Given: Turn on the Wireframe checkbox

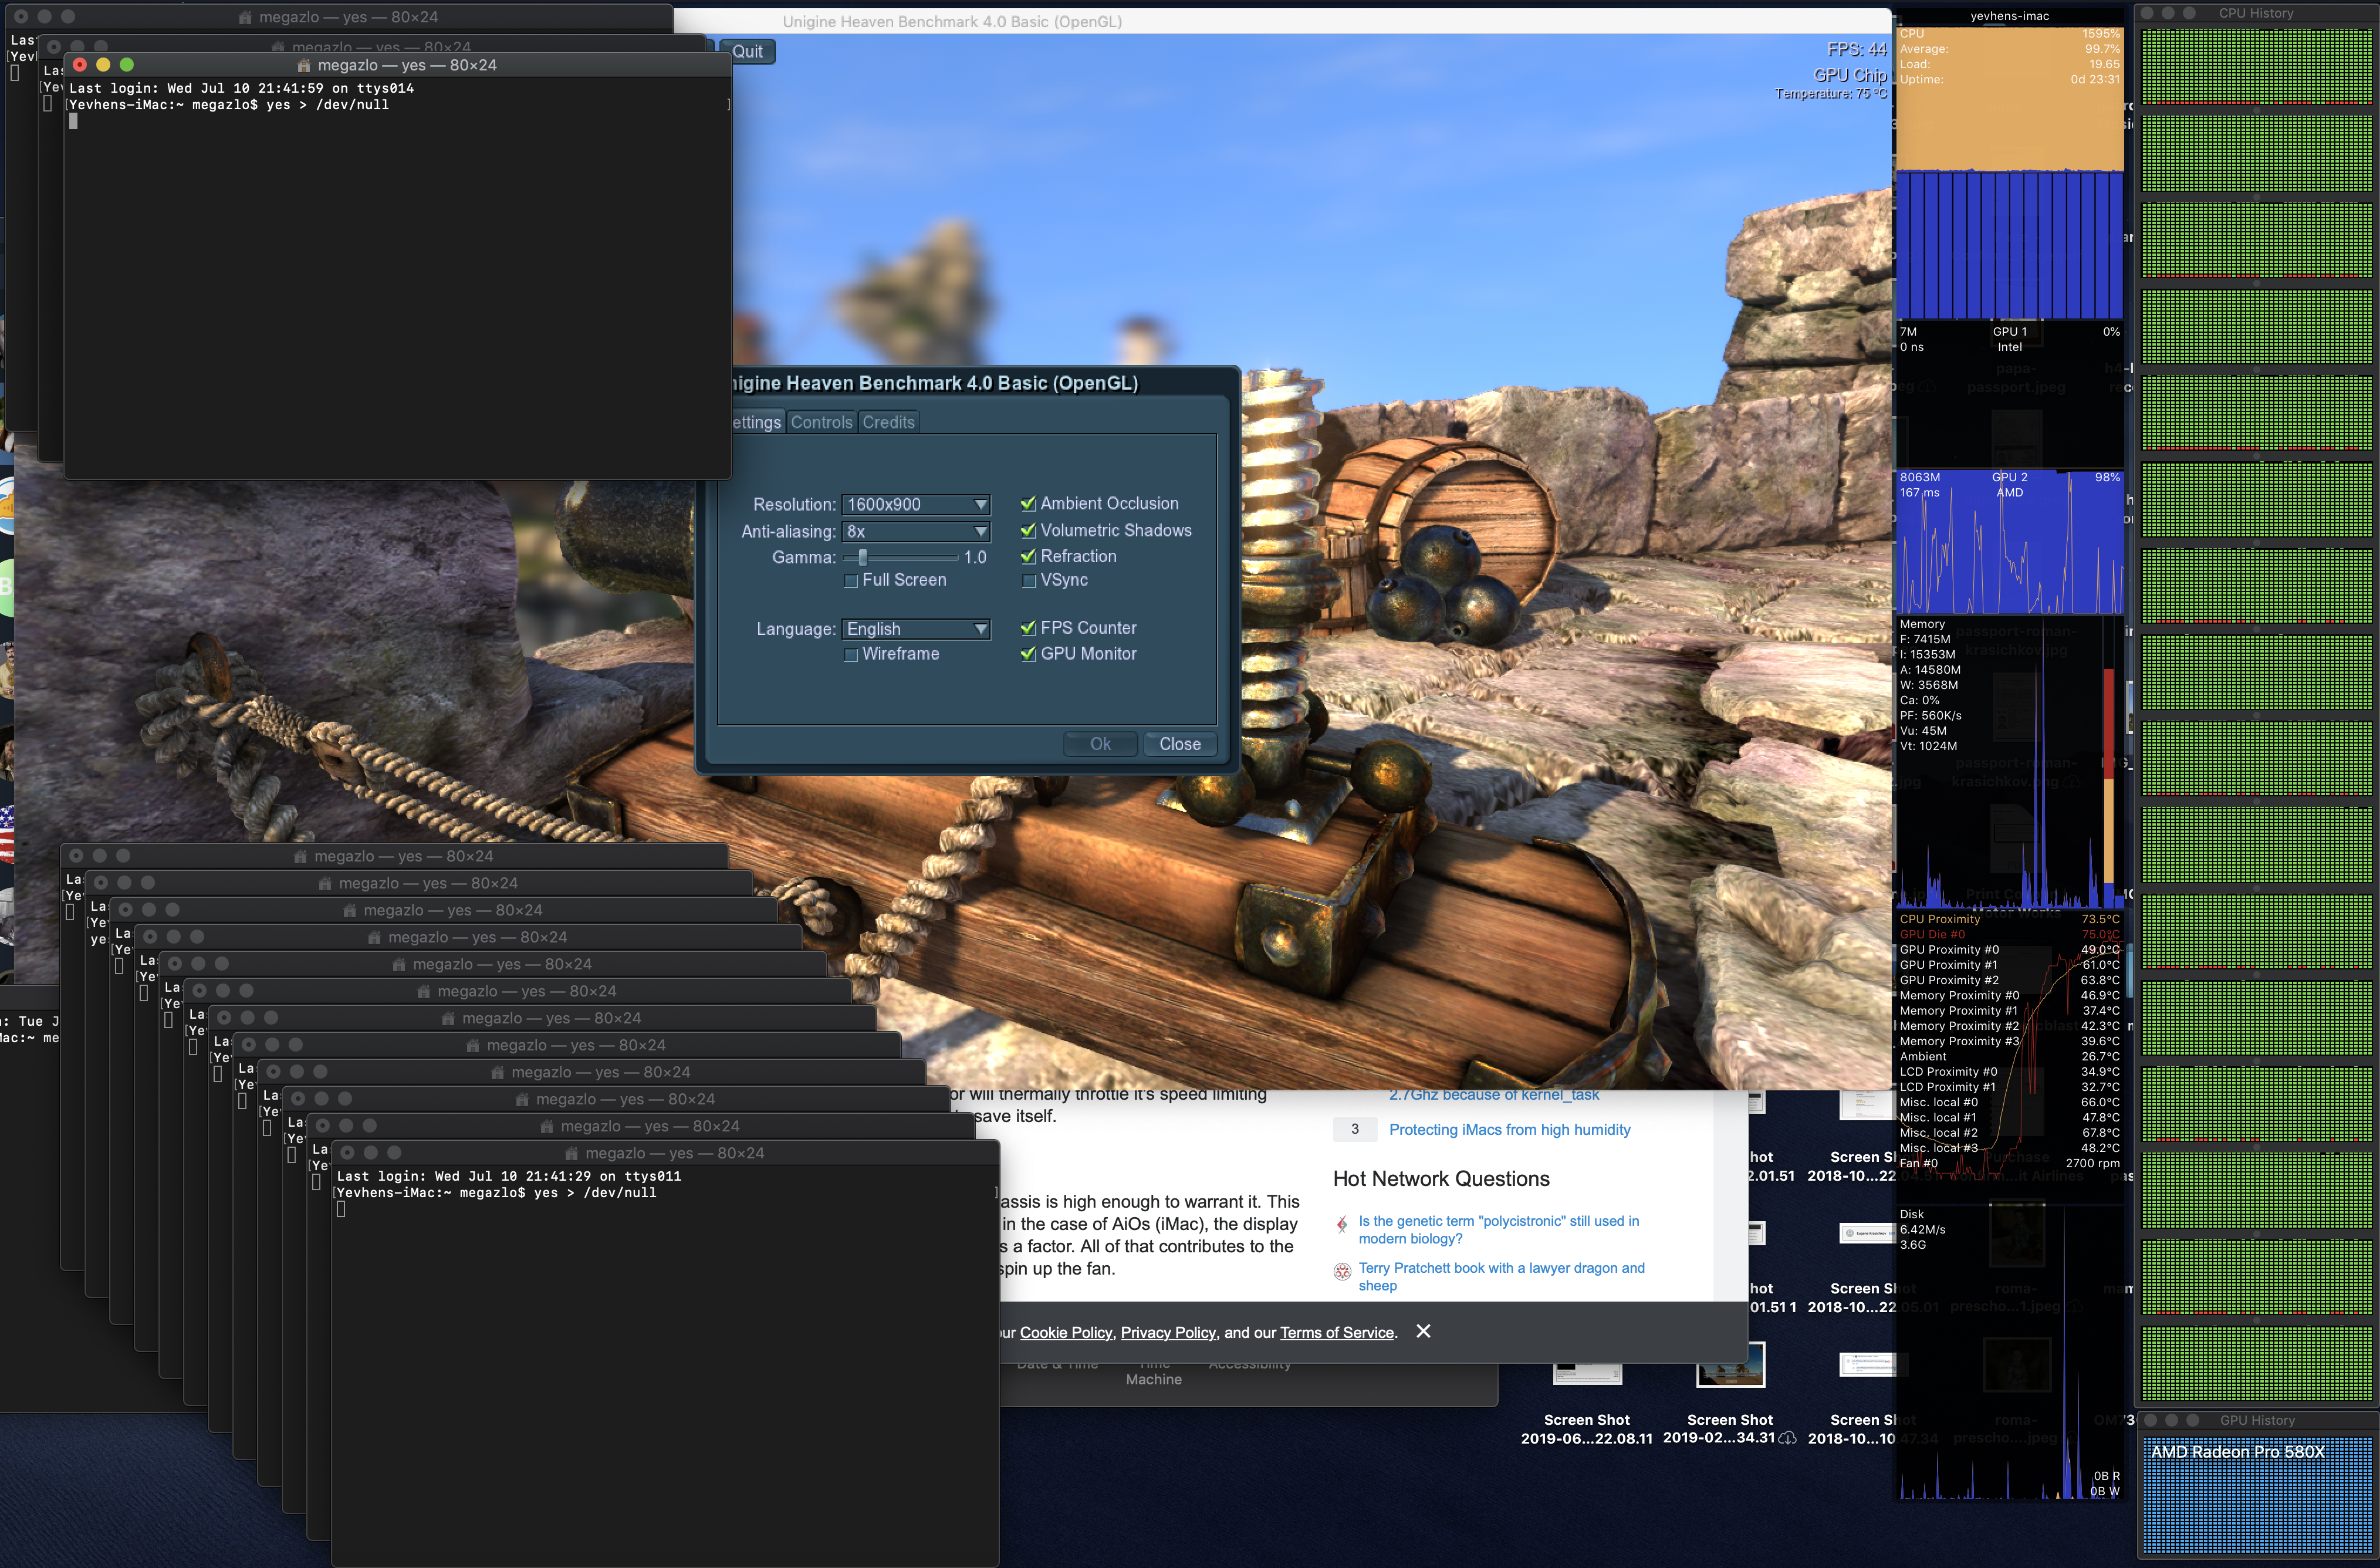Looking at the screenshot, I should tap(851, 655).
